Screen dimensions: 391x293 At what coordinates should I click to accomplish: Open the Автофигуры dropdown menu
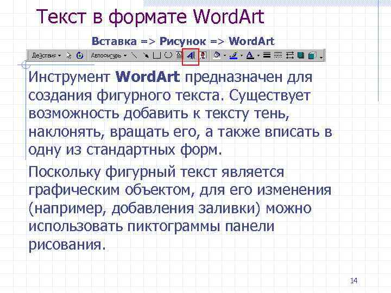[x=109, y=55]
